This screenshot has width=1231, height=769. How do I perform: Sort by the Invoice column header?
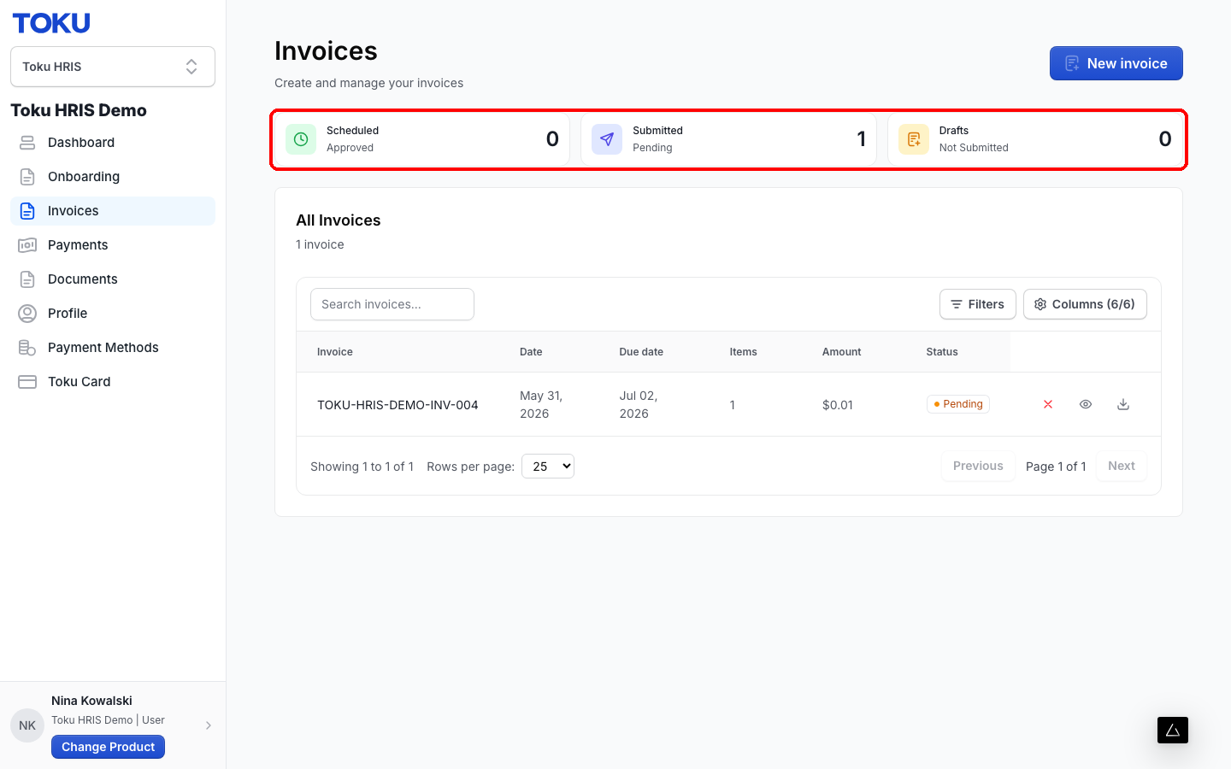[x=335, y=352]
